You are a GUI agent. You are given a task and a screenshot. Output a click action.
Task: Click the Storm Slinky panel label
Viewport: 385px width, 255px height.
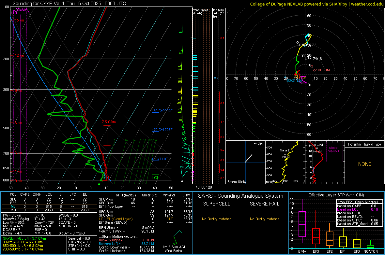237,182
